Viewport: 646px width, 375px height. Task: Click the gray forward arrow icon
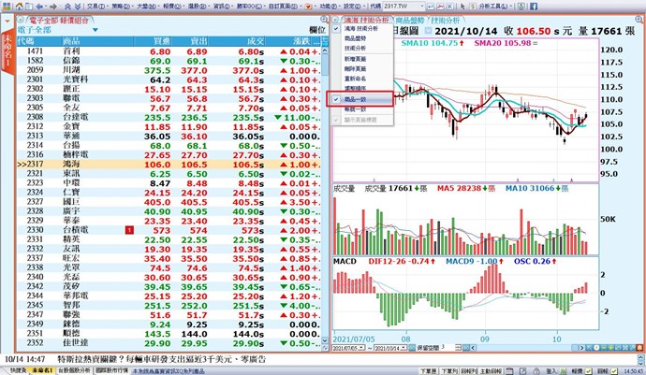tap(52, 7)
